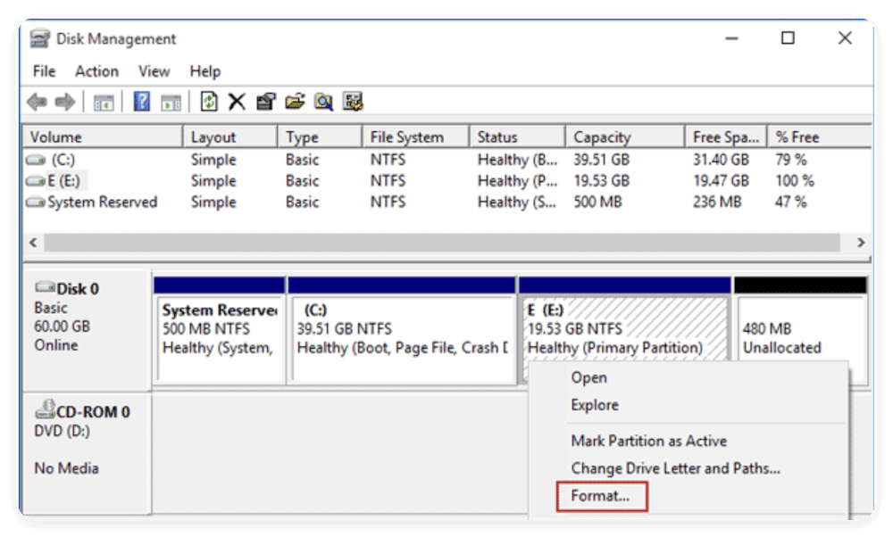Image resolution: width=893 pixels, height=537 pixels.
Task: Toggle the Show/Hide Console Tree toolbar icon
Action: pos(103,102)
